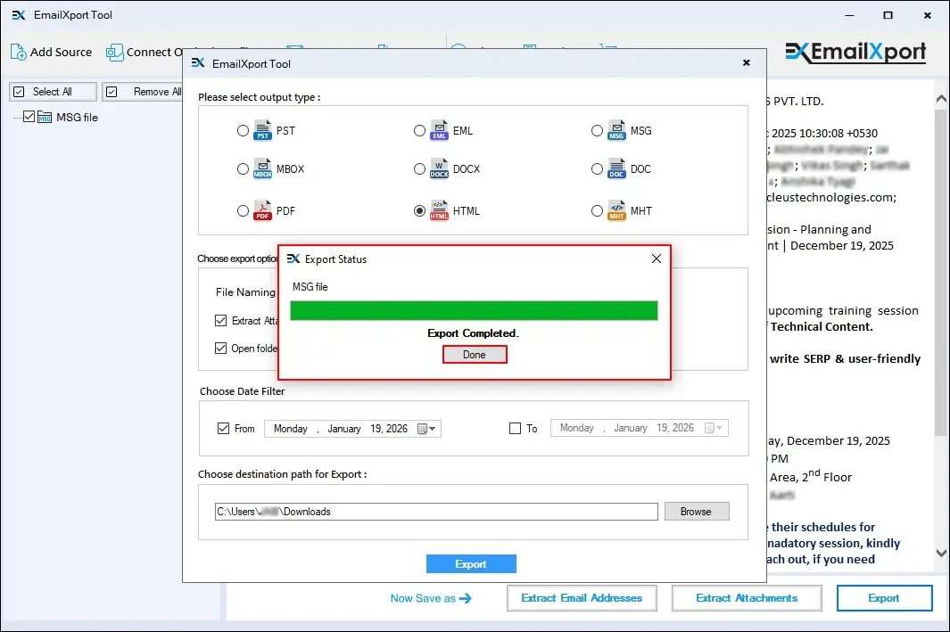
Task: Click the destination path input field
Action: (435, 511)
